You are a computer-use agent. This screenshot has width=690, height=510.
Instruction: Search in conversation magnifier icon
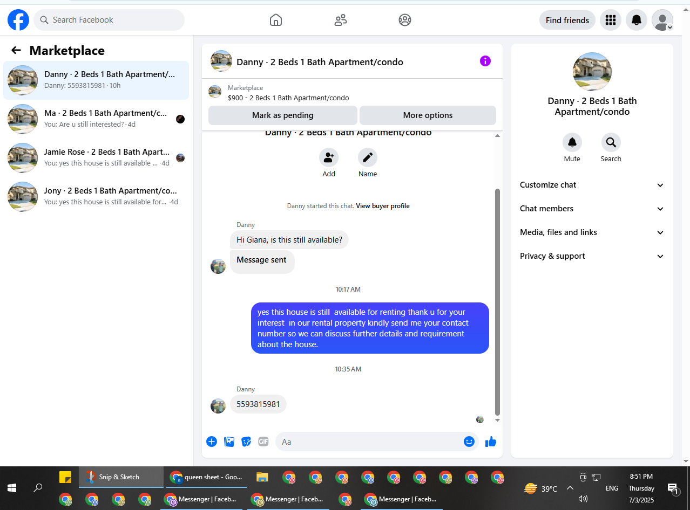coord(611,142)
